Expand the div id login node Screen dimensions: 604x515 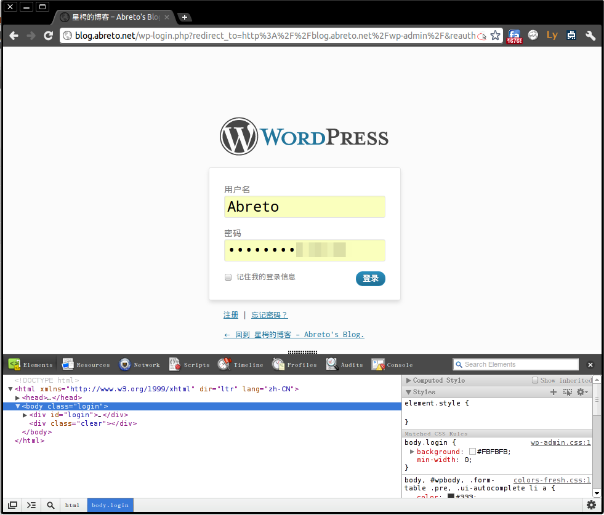coord(25,415)
